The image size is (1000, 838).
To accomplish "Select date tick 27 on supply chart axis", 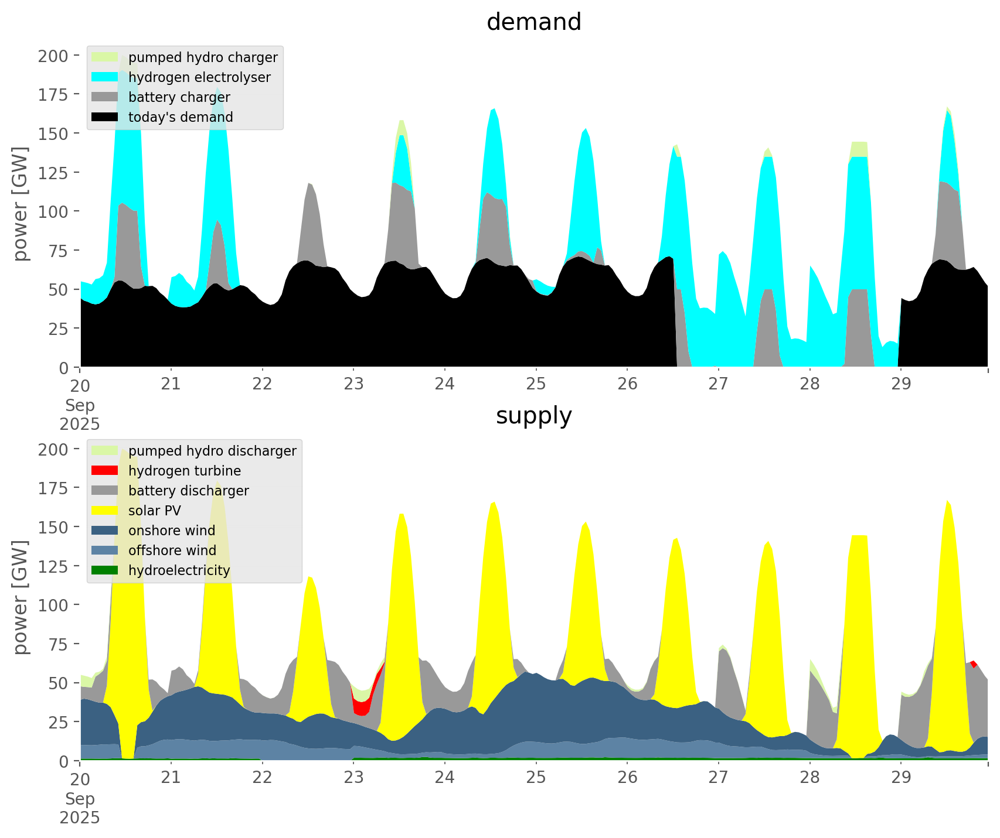I will click(718, 778).
